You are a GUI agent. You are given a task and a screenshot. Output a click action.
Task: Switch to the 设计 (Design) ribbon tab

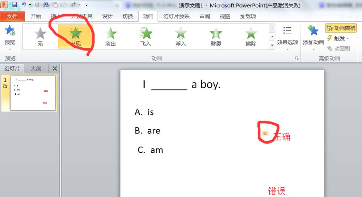click(x=108, y=16)
